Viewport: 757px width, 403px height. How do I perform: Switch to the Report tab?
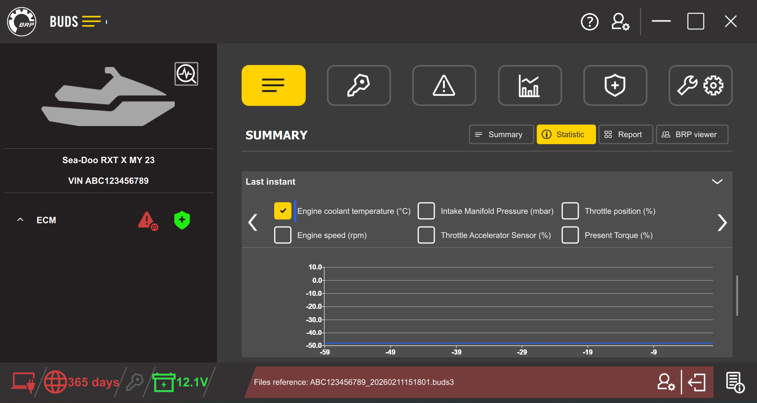[625, 134]
